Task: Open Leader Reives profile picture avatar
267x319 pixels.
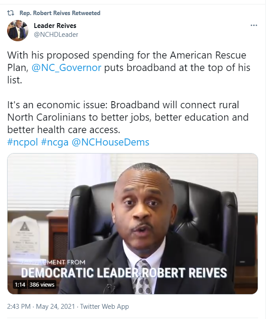Action: [x=18, y=31]
